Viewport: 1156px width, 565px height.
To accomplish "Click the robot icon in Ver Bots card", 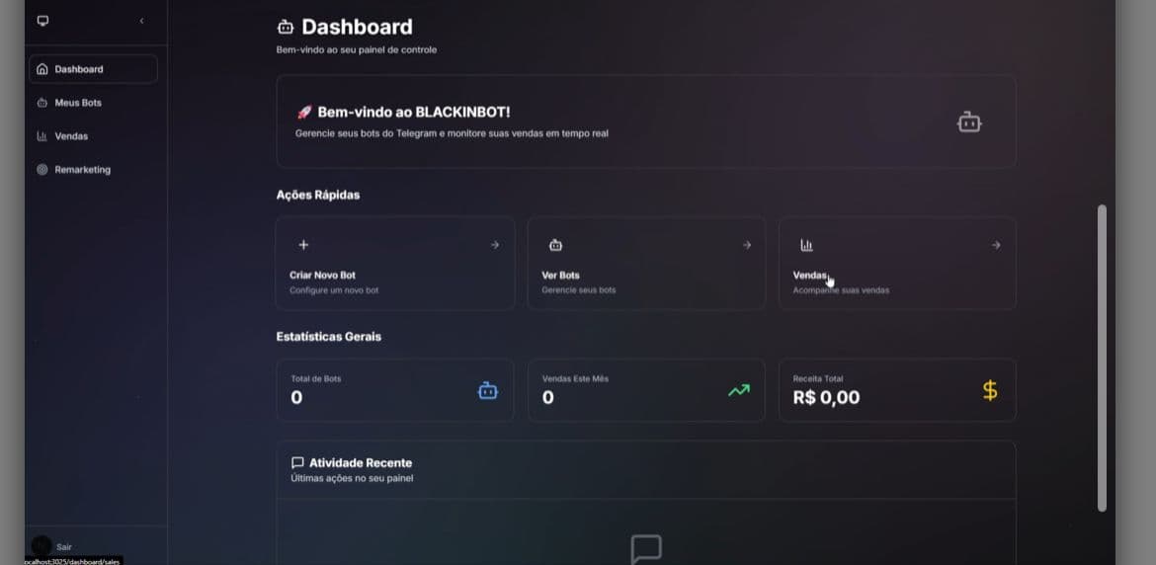I will [x=556, y=245].
